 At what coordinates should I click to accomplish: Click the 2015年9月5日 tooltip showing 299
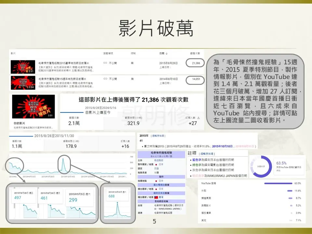[80, 197]
